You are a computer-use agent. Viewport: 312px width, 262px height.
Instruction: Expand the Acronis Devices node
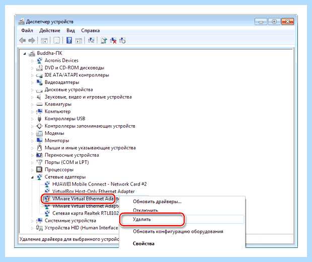click(32, 61)
